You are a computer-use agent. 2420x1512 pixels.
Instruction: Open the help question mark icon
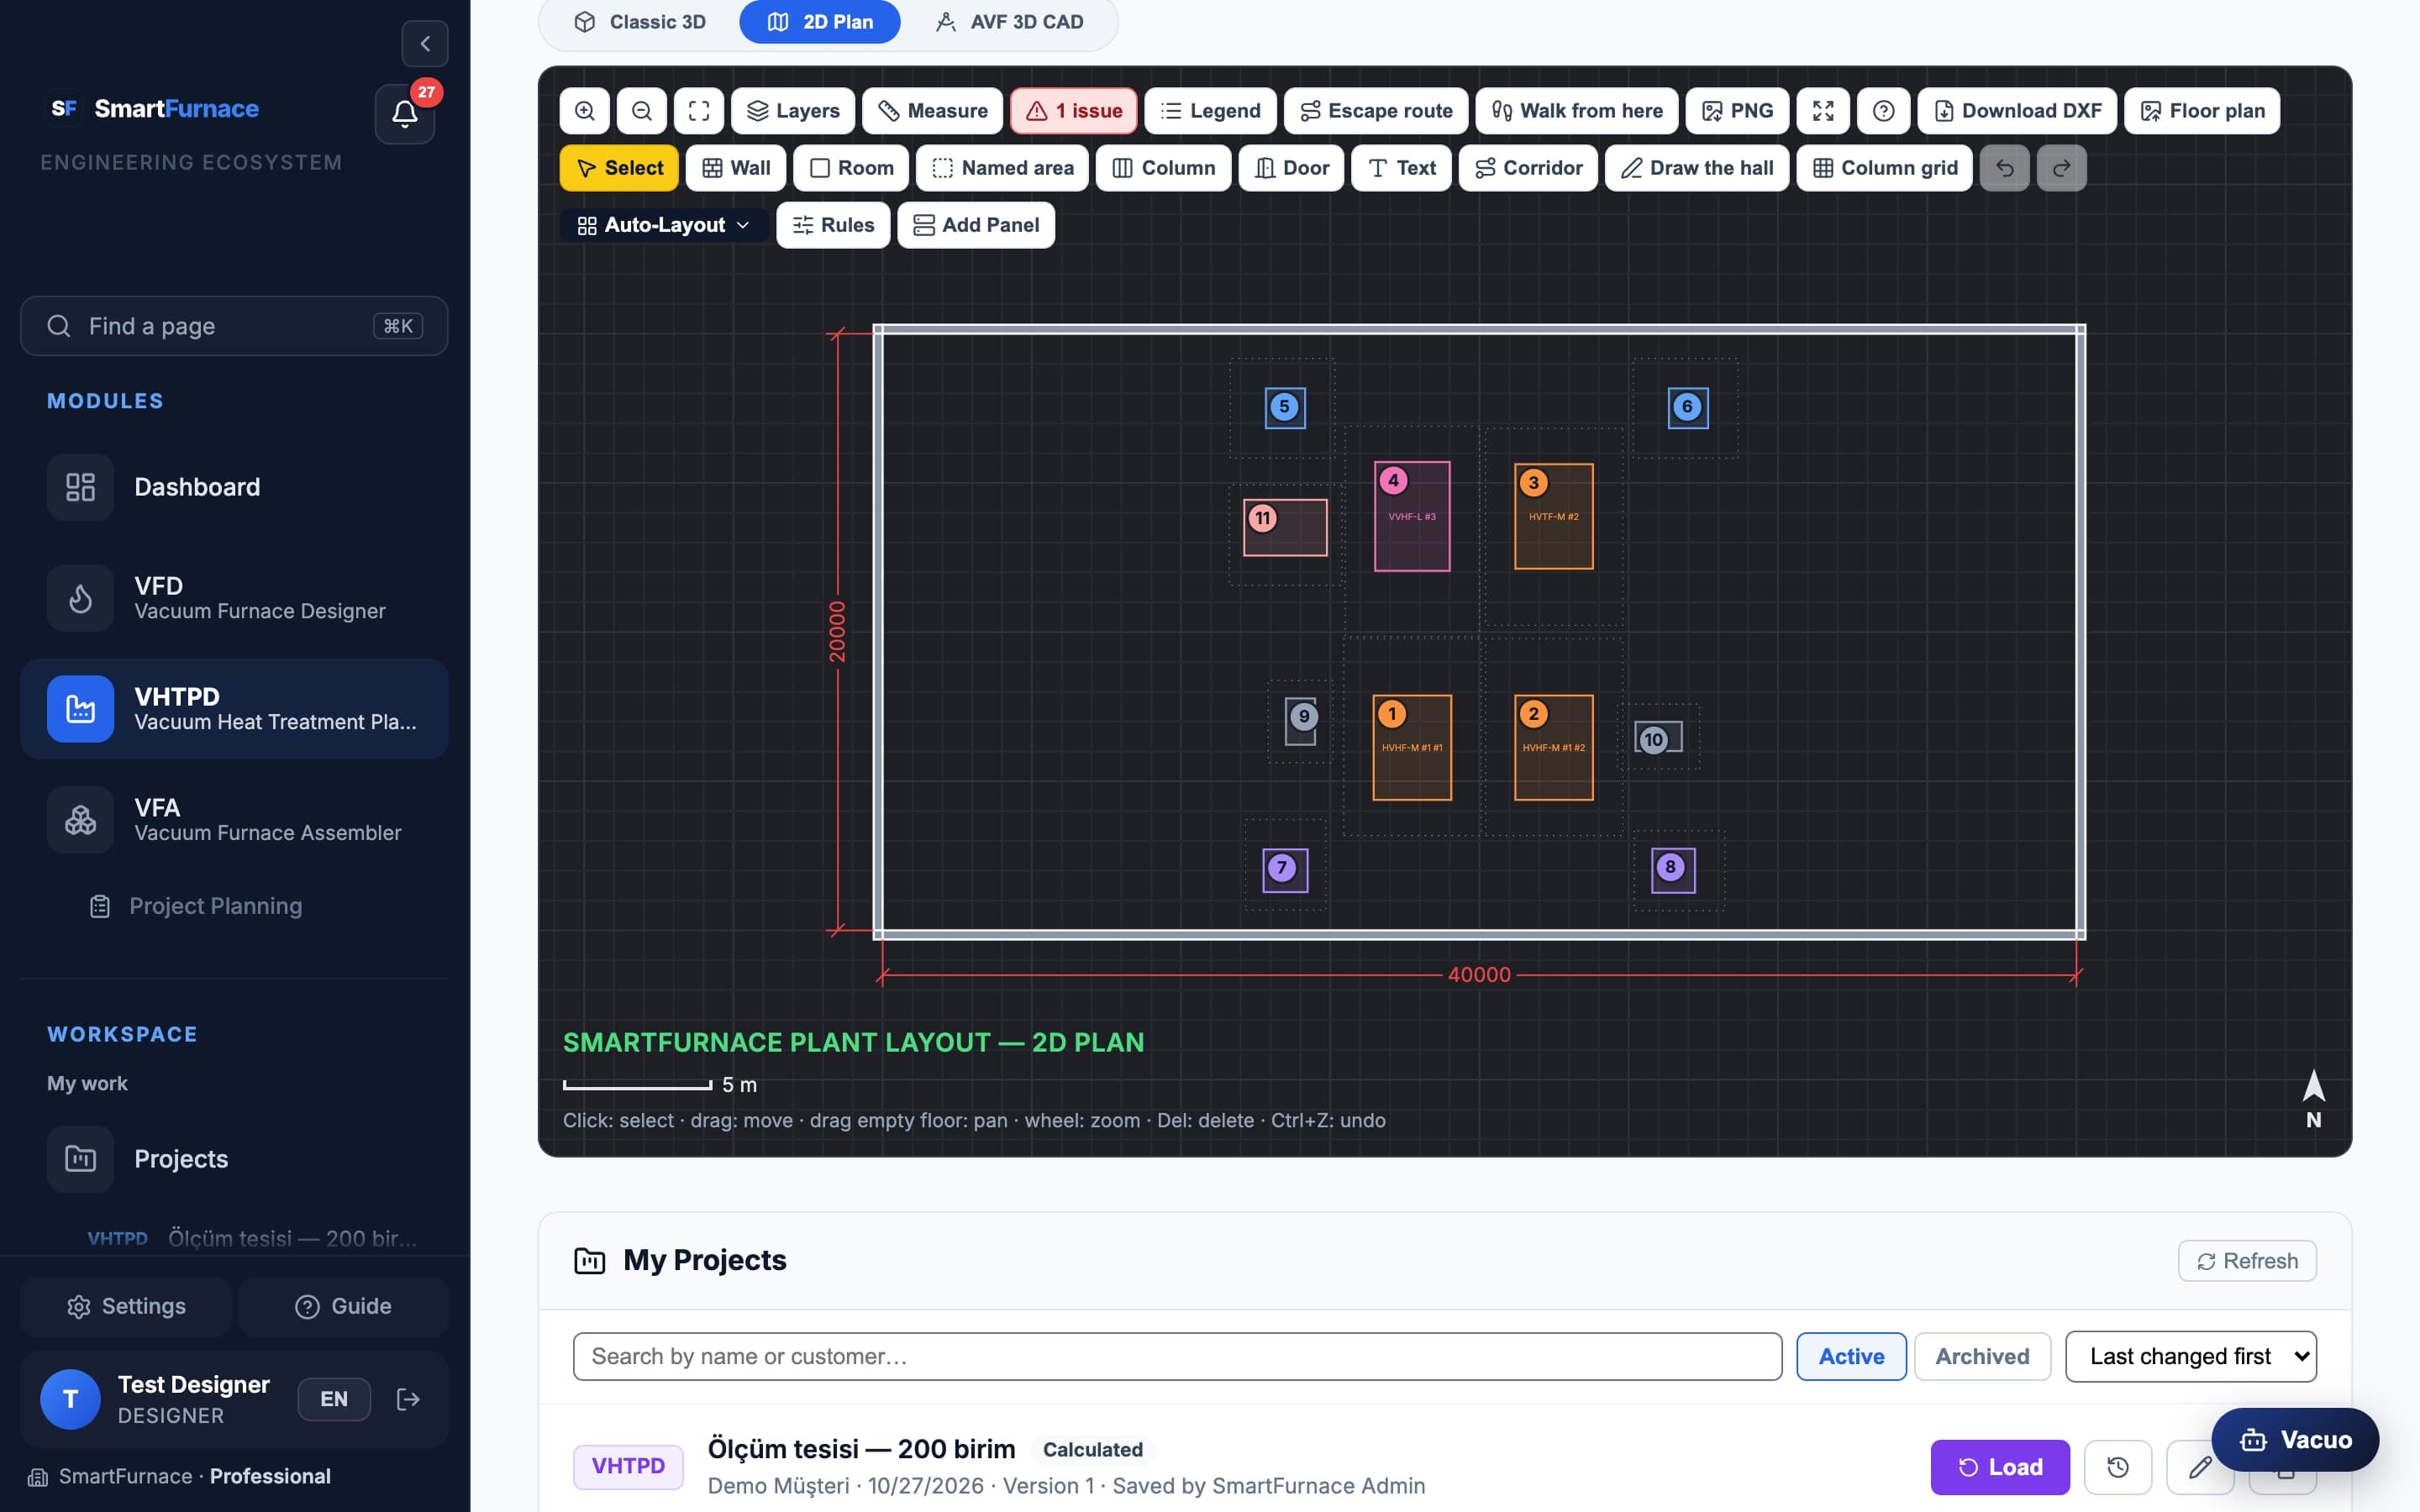coord(1884,111)
